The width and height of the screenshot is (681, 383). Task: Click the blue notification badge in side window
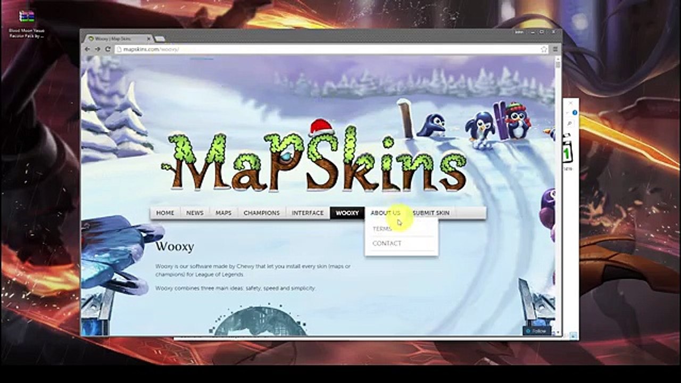click(575, 113)
